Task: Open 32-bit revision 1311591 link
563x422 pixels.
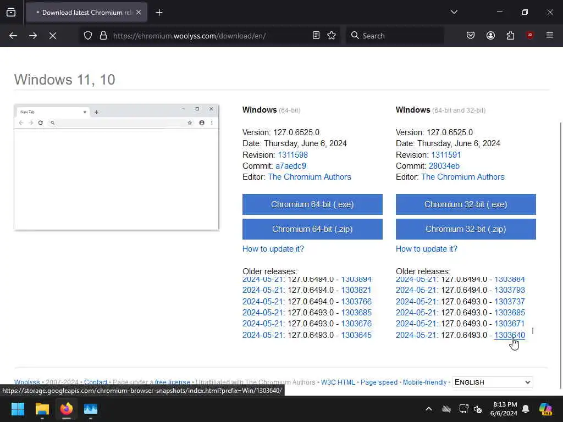Action: (x=445, y=155)
